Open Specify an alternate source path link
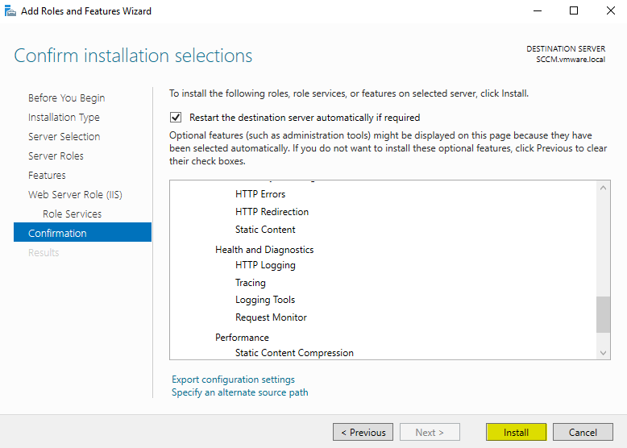The image size is (627, 448). tap(239, 392)
